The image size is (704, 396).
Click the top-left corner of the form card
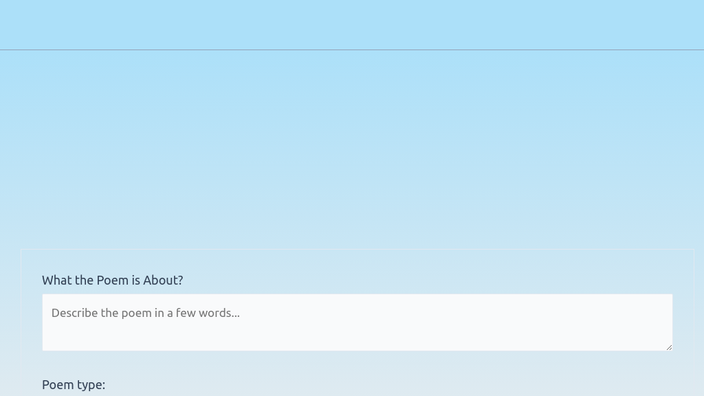point(21,250)
